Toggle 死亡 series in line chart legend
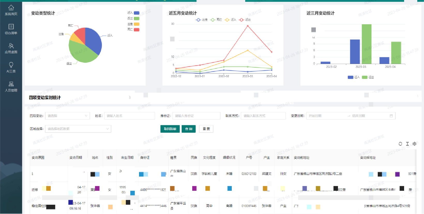The image size is (424, 214). (x=216, y=20)
